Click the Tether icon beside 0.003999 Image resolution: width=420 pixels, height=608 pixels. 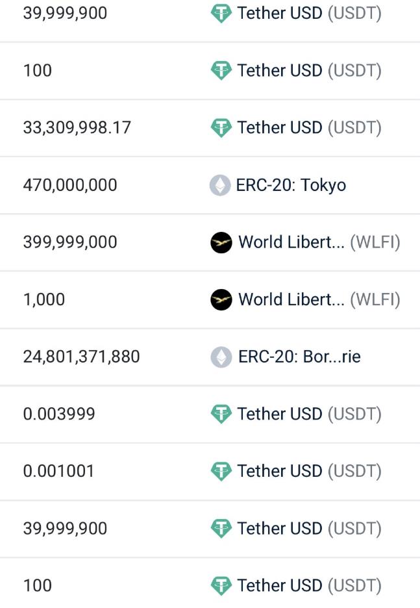(x=221, y=414)
